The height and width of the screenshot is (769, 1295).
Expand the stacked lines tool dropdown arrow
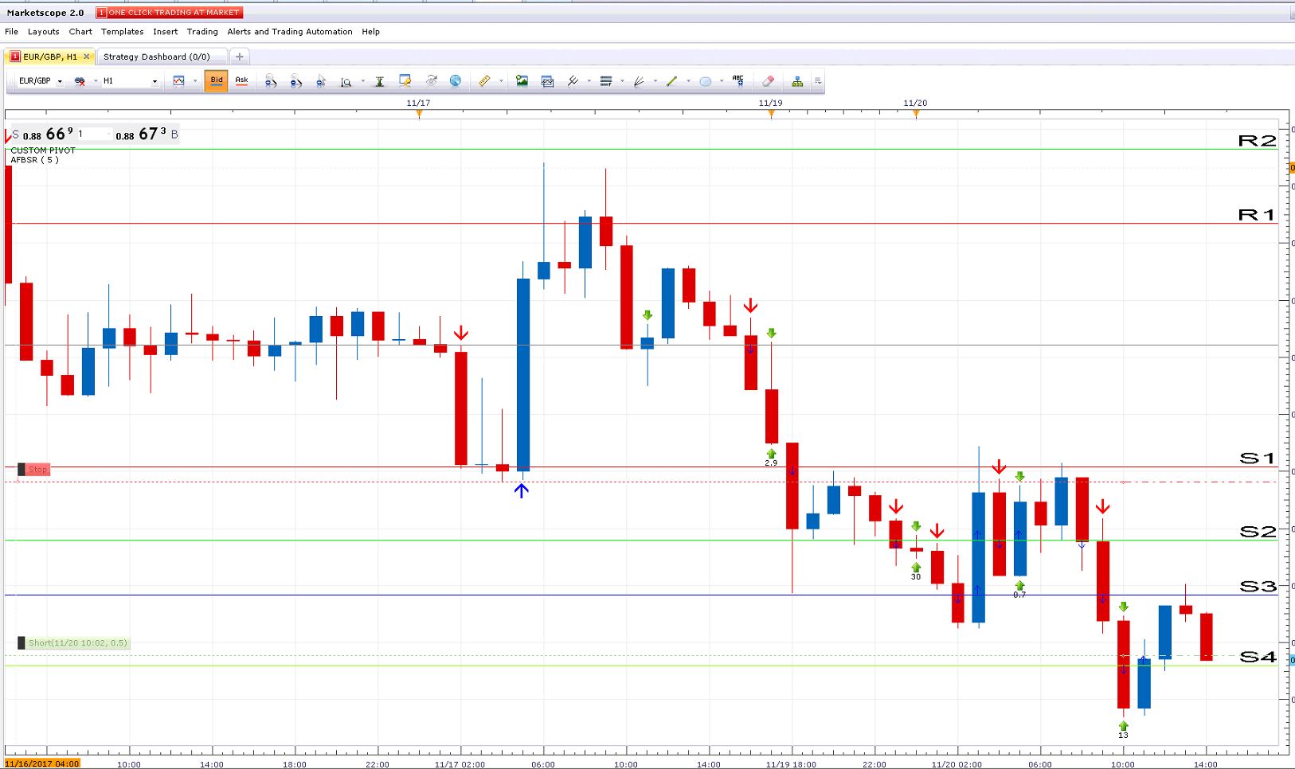(x=622, y=81)
